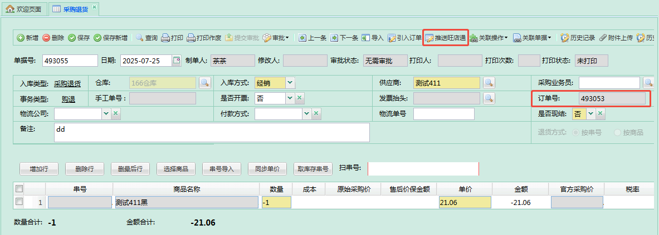The width and height of the screenshot is (659, 235).
Task: Open the calendar picker beside 日期 field
Action: 177,61
